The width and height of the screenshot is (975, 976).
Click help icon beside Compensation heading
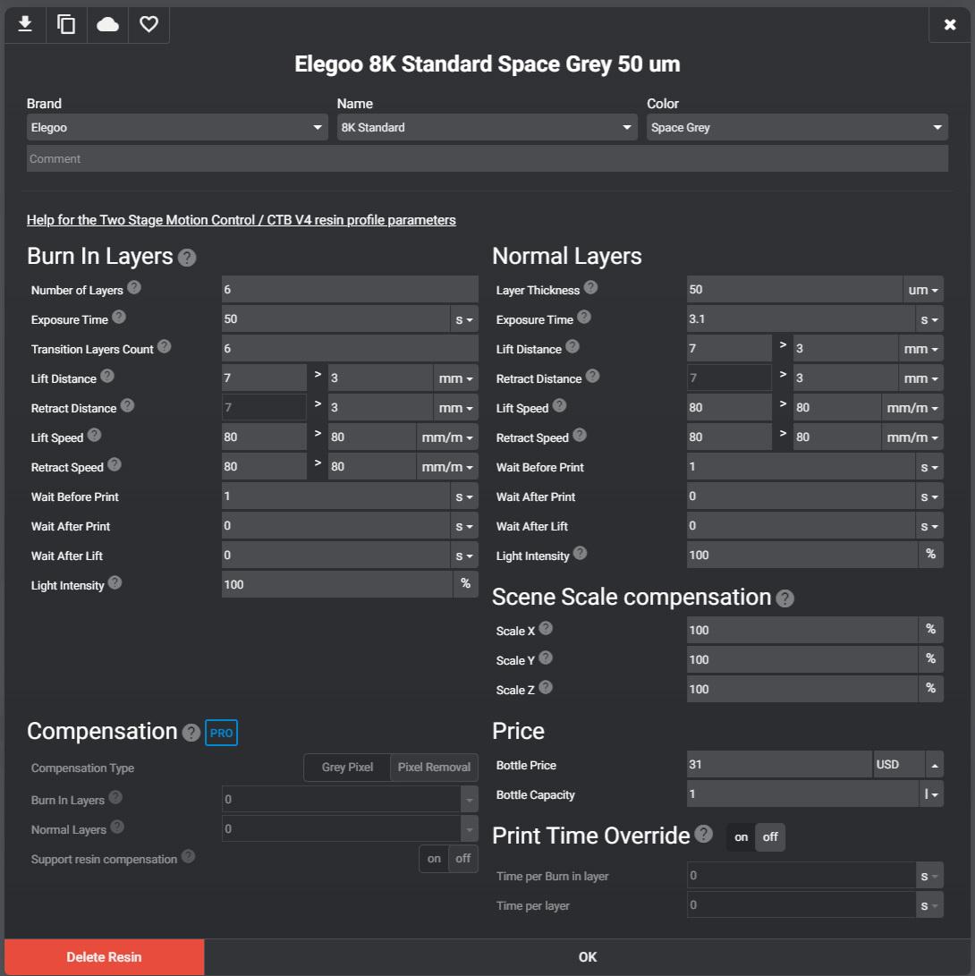tap(191, 733)
